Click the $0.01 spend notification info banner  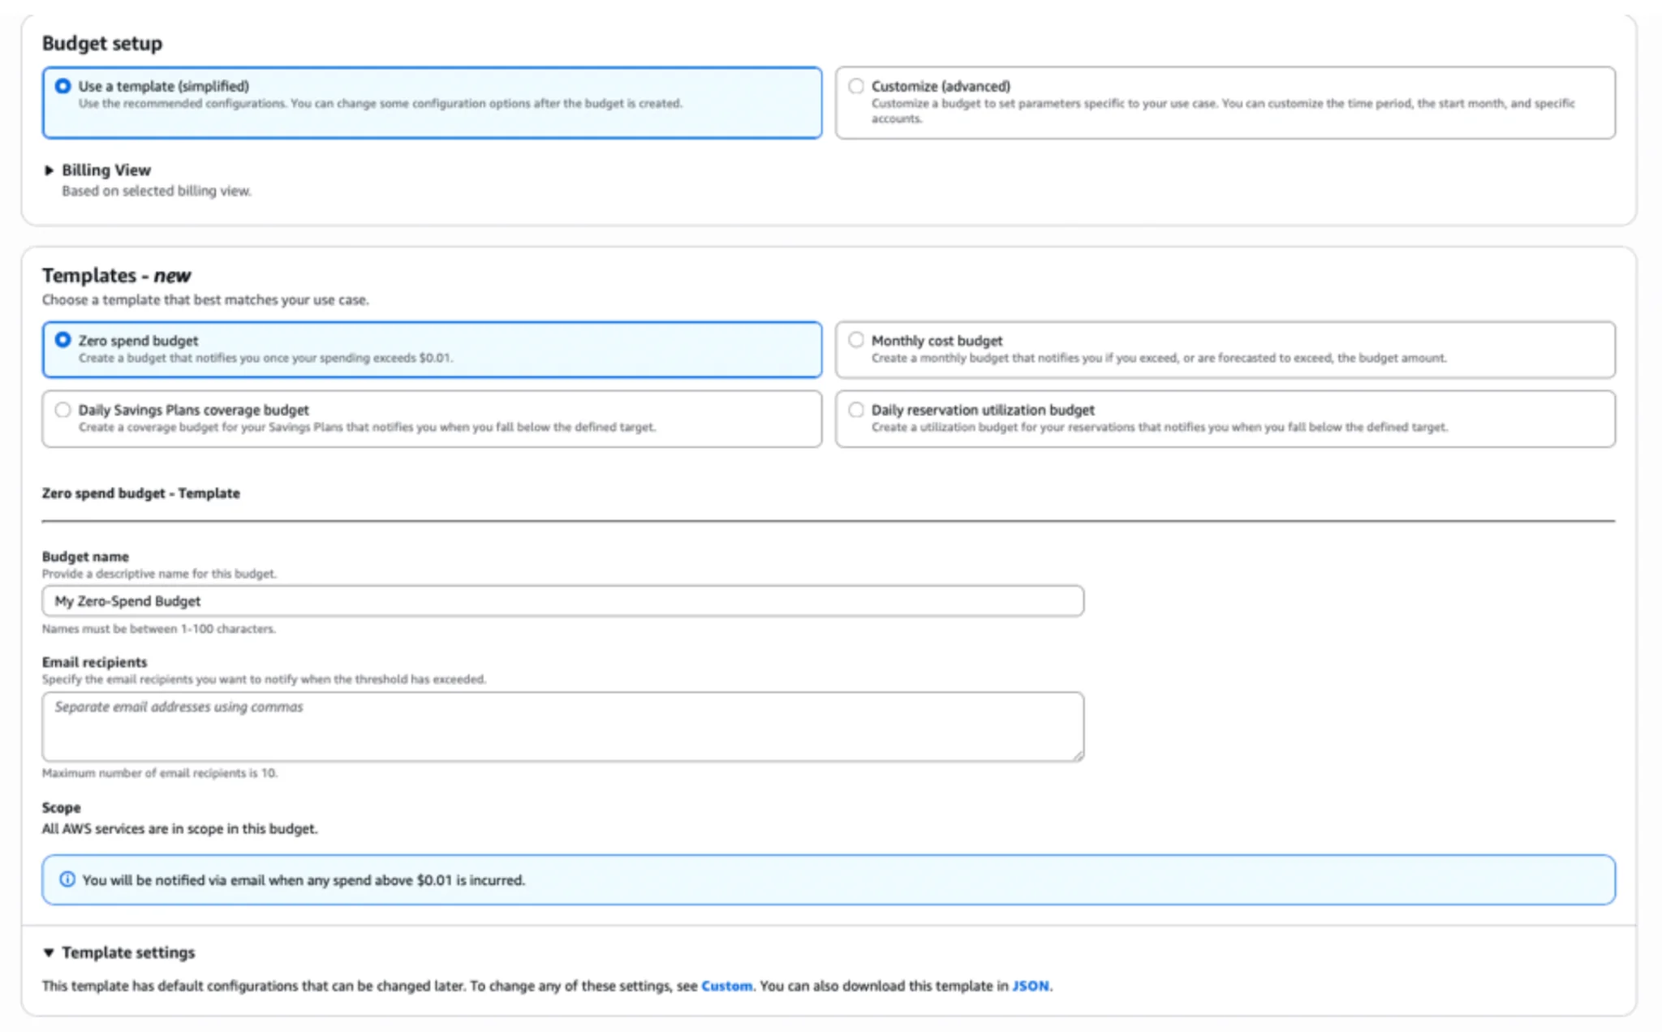828,879
